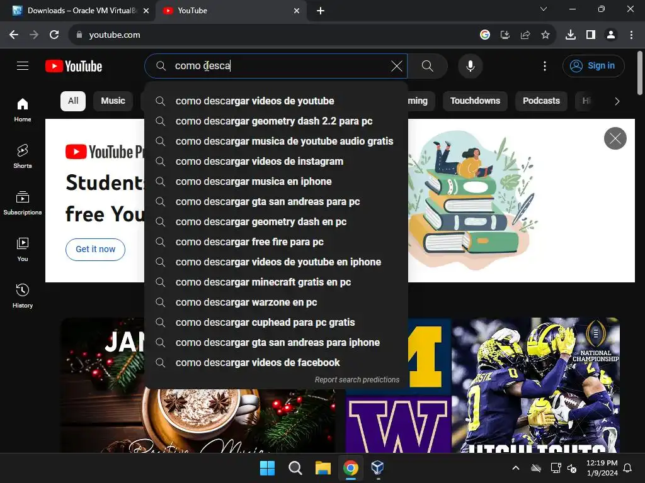Open Chrome downloads icon
Screen dimensions: 645x483
pyautogui.click(x=570, y=35)
